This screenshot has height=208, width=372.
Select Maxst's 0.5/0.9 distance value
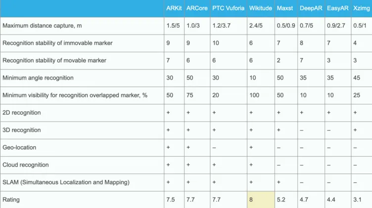click(286, 26)
